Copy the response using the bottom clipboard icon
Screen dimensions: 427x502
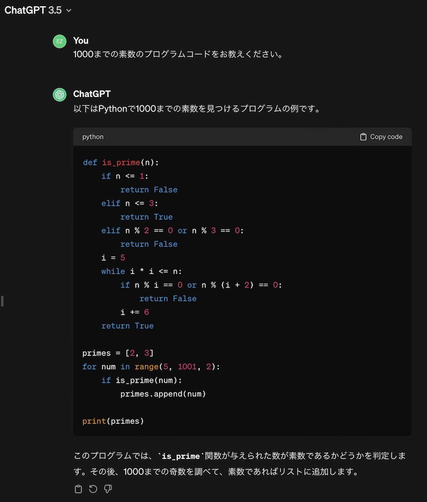pos(78,489)
